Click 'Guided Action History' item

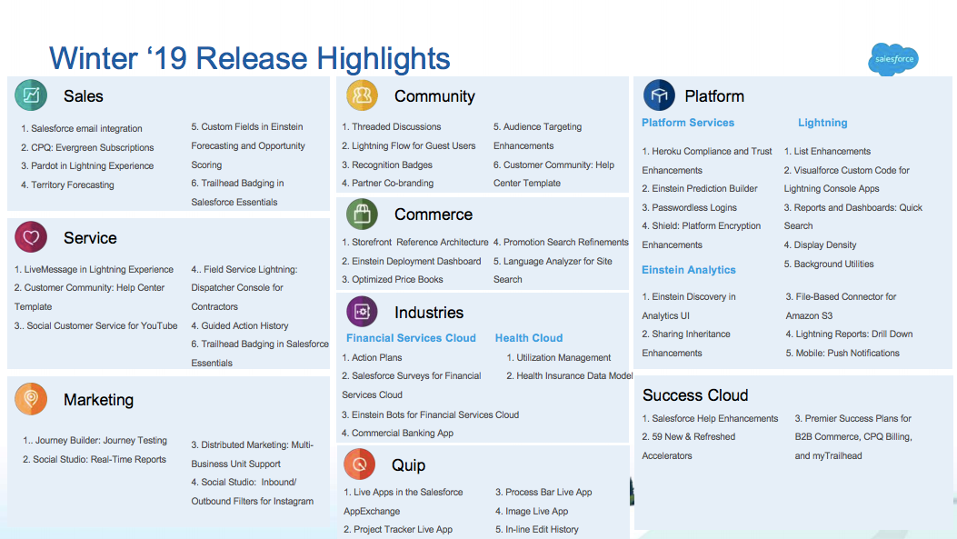pos(240,326)
